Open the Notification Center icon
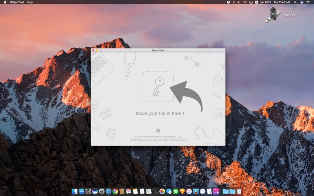This screenshot has width=314, height=196. tap(308, 2)
